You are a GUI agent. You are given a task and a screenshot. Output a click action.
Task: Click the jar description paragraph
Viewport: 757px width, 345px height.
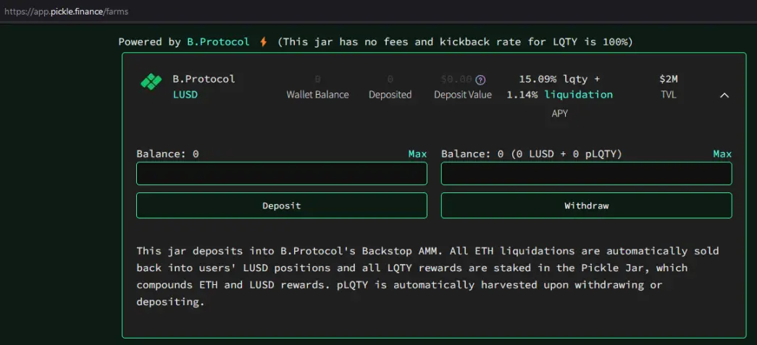point(427,276)
